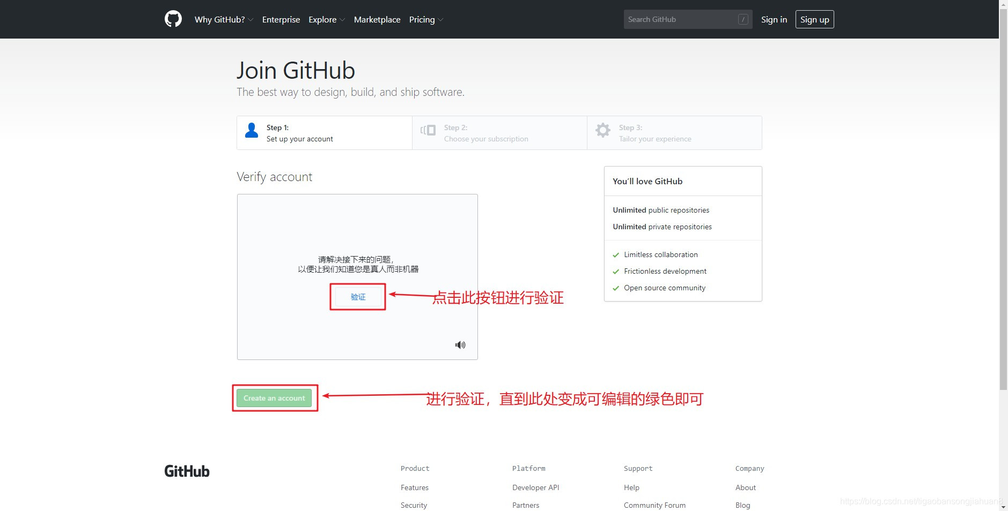Image resolution: width=1008 pixels, height=511 pixels.
Task: Focus the Search GitHub input field
Action: (x=688, y=19)
